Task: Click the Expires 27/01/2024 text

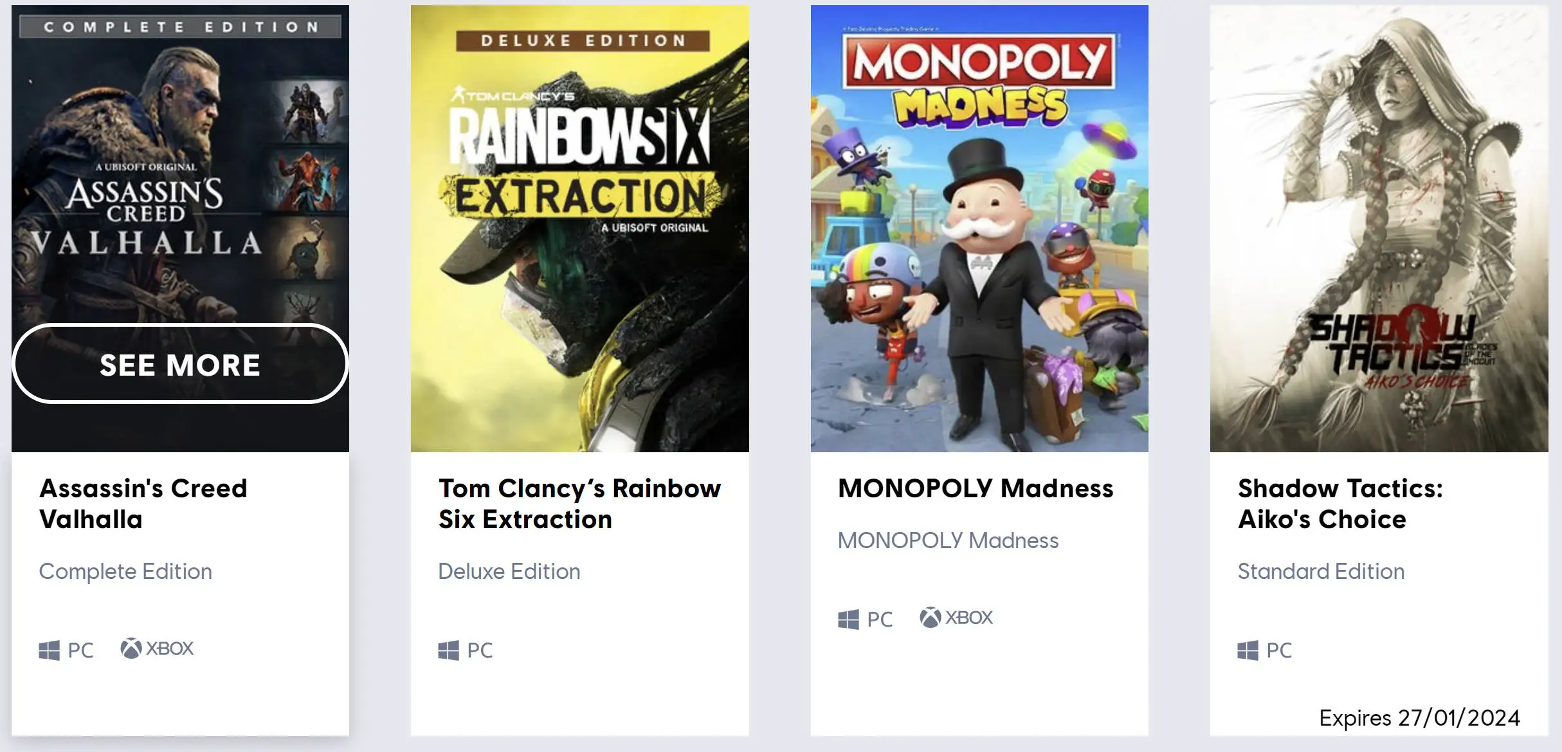Action: pyautogui.click(x=1420, y=717)
